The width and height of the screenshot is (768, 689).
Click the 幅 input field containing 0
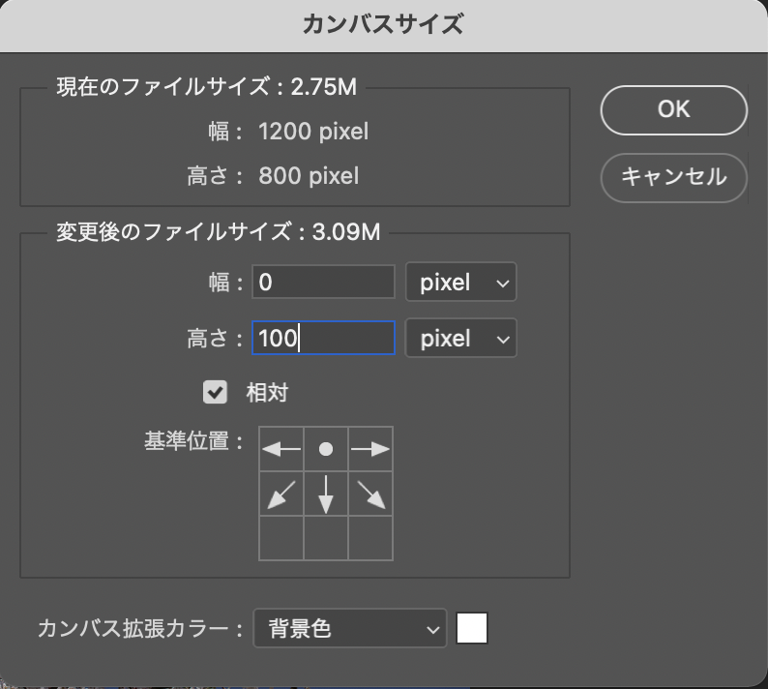click(323, 283)
